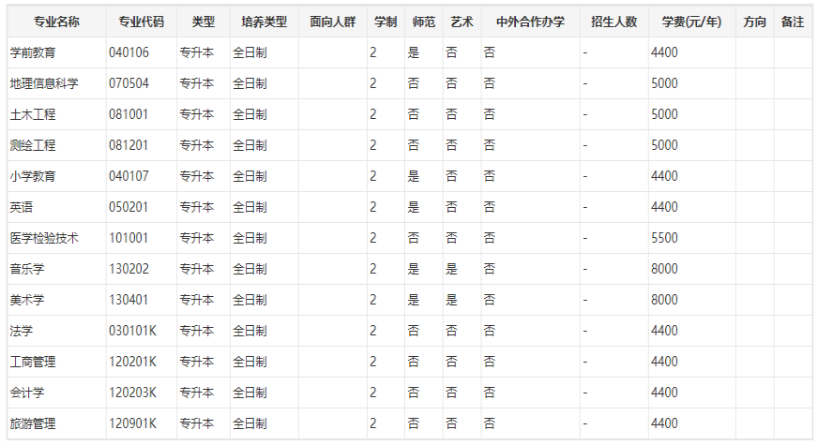Click the 学前教育 major name cell

[33, 52]
